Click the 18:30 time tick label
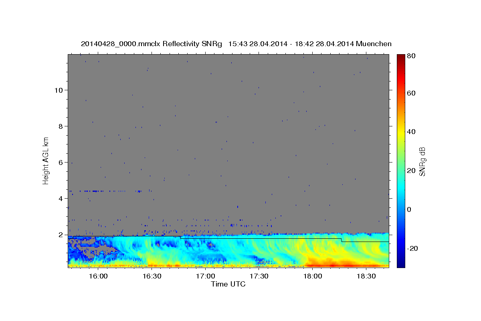Viewport: 481px width, 321px height. pos(366,276)
